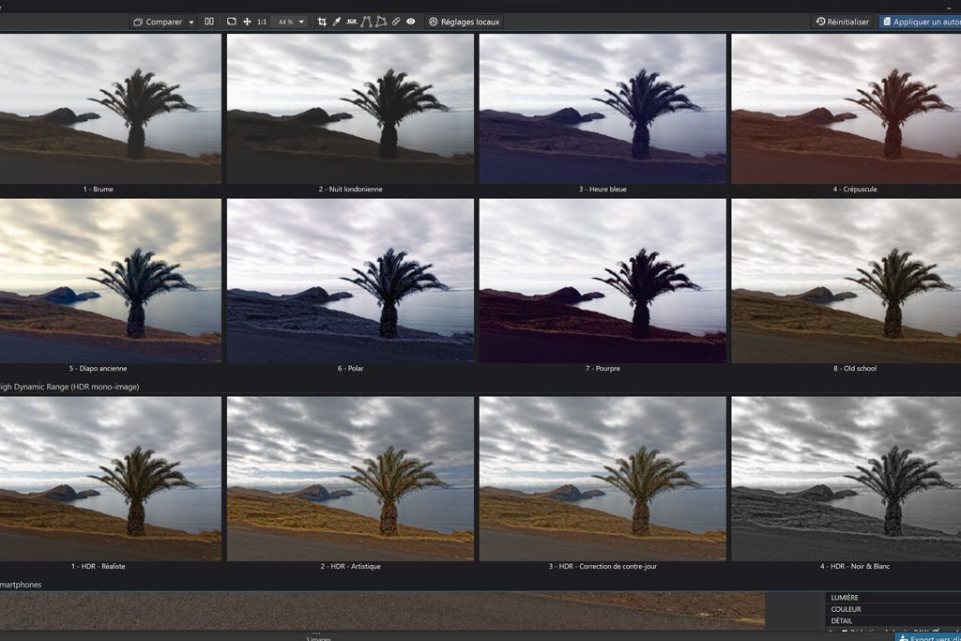This screenshot has width=961, height=641.
Task: Select the pan move tool
Action: [x=247, y=22]
